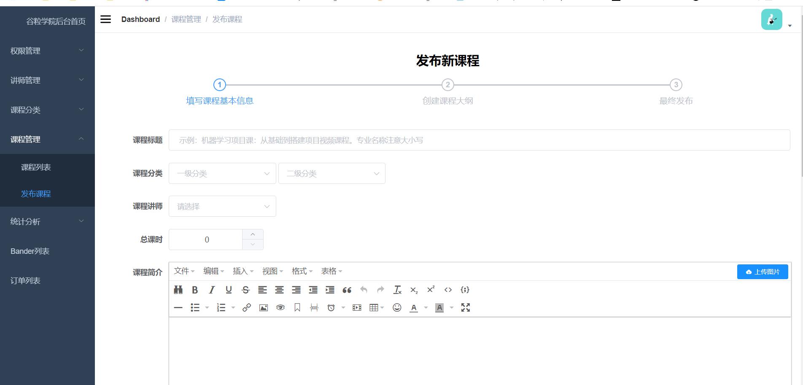Viewport: 803px width, 385px height.
Task: Expand the 权限管理 sidebar menu
Action: 47,51
